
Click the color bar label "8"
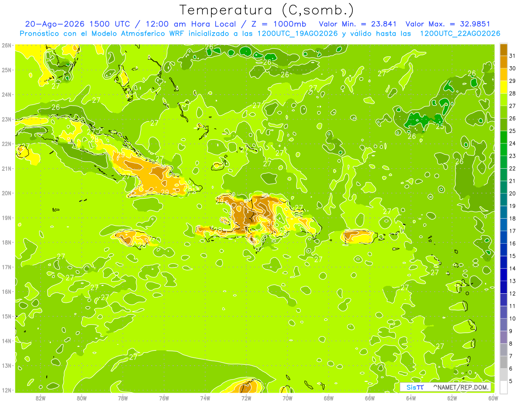(x=511, y=343)
